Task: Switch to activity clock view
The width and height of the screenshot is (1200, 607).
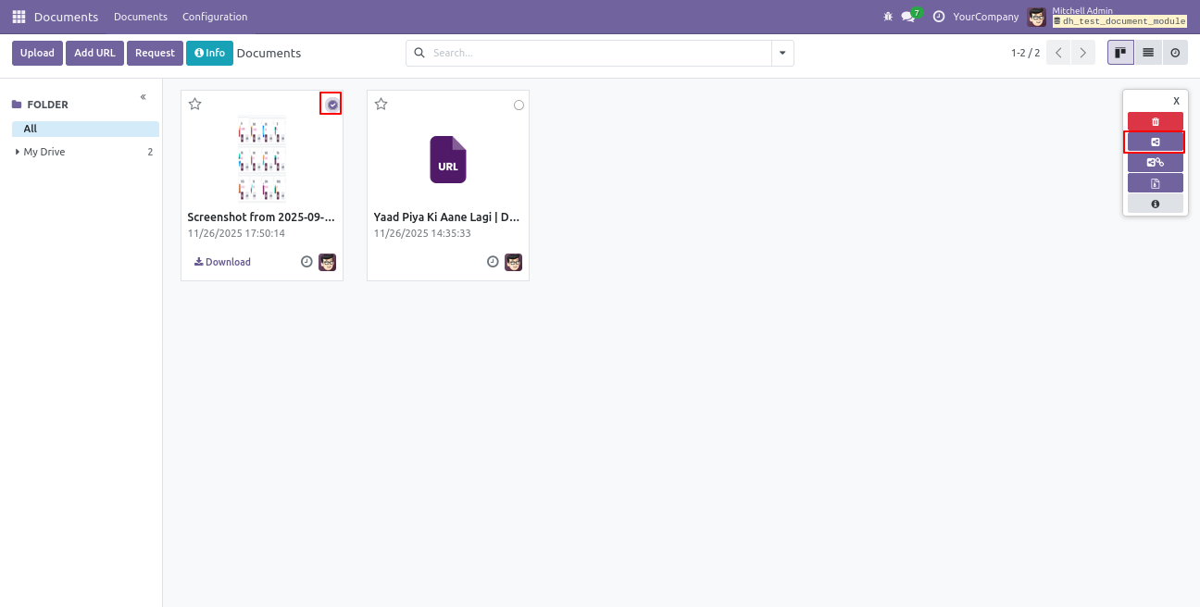Action: pos(1175,53)
